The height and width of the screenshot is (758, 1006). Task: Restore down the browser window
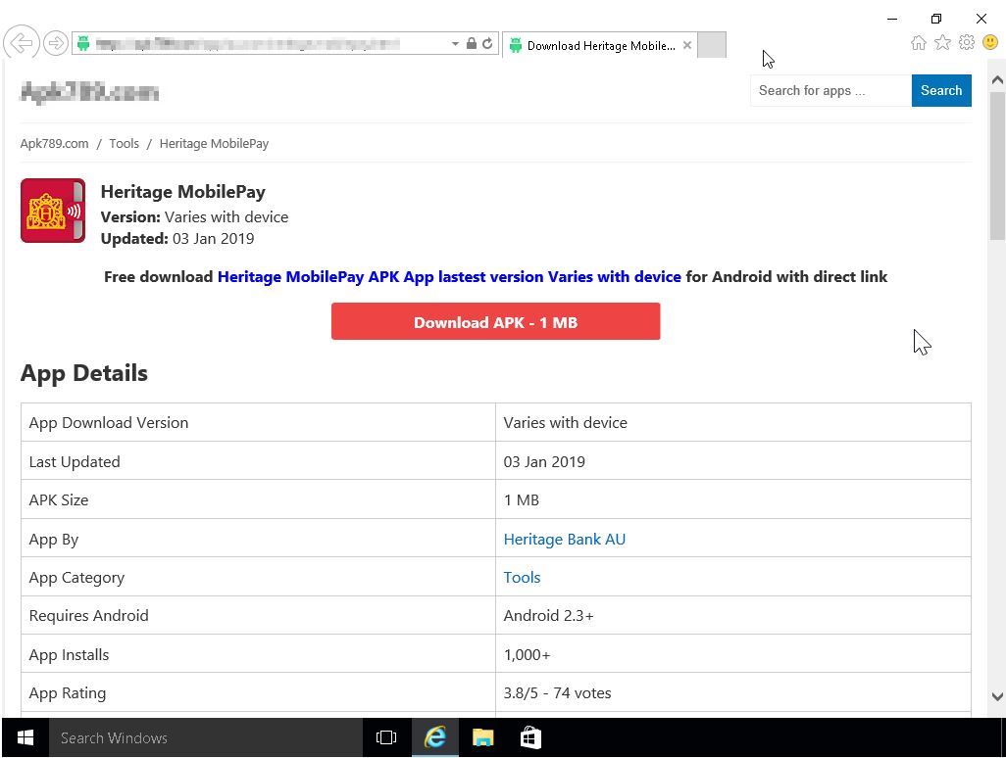pos(936,19)
